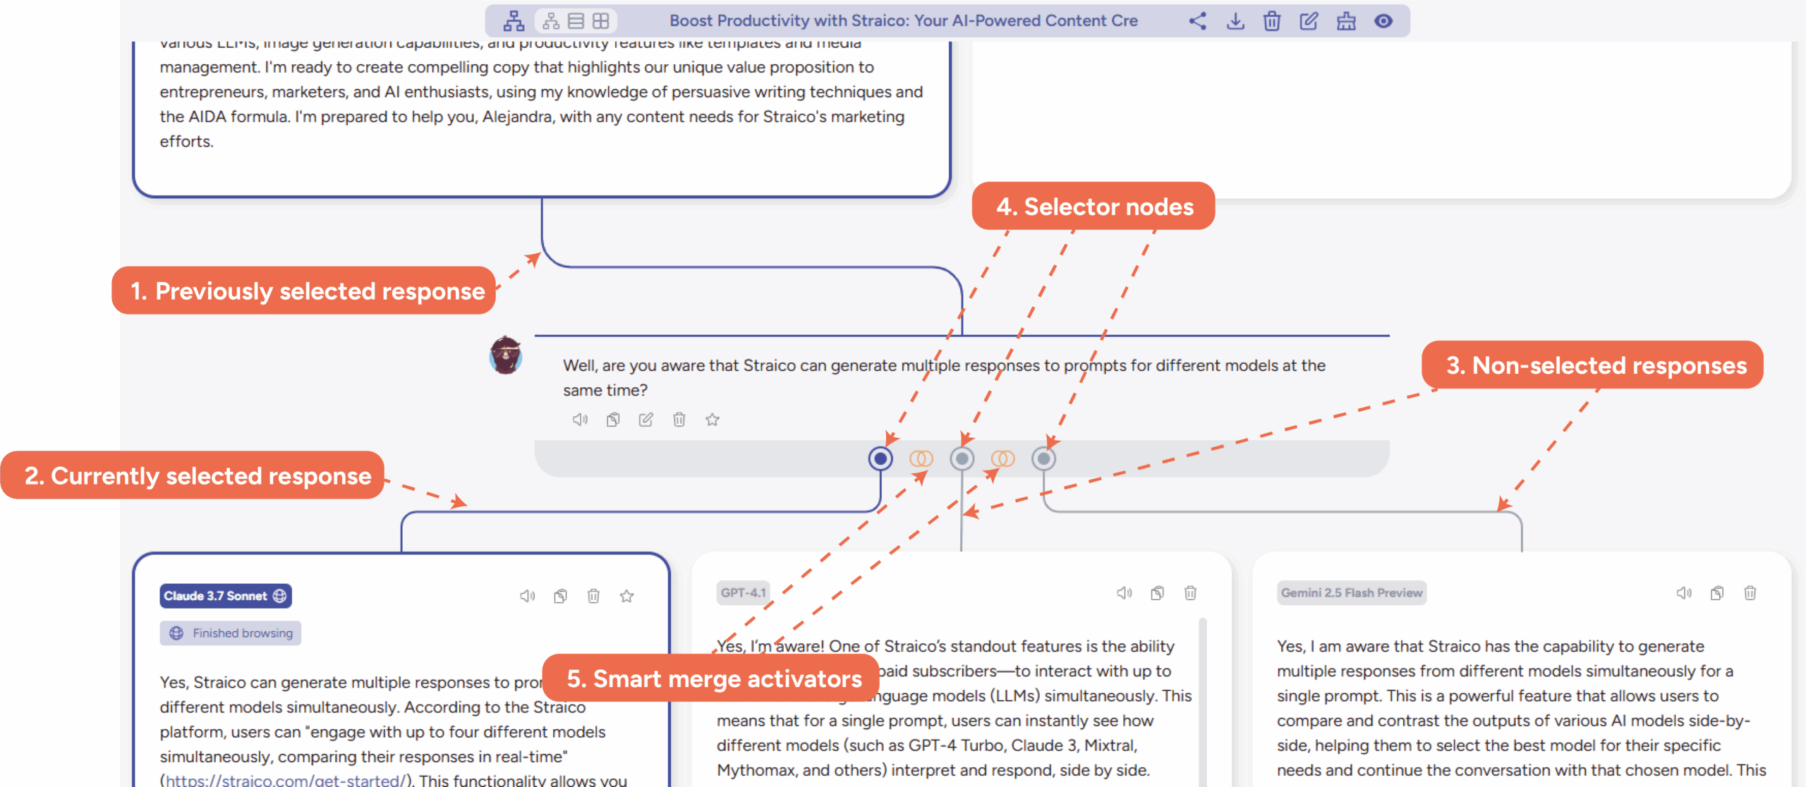Click the share chat icon

1197,21
